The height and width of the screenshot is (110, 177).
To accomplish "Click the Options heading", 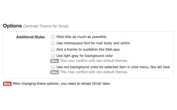I will coord(12,26).
